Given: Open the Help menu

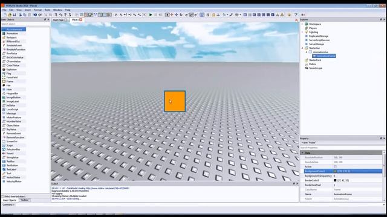Looking at the screenshot, I should 68,10.
